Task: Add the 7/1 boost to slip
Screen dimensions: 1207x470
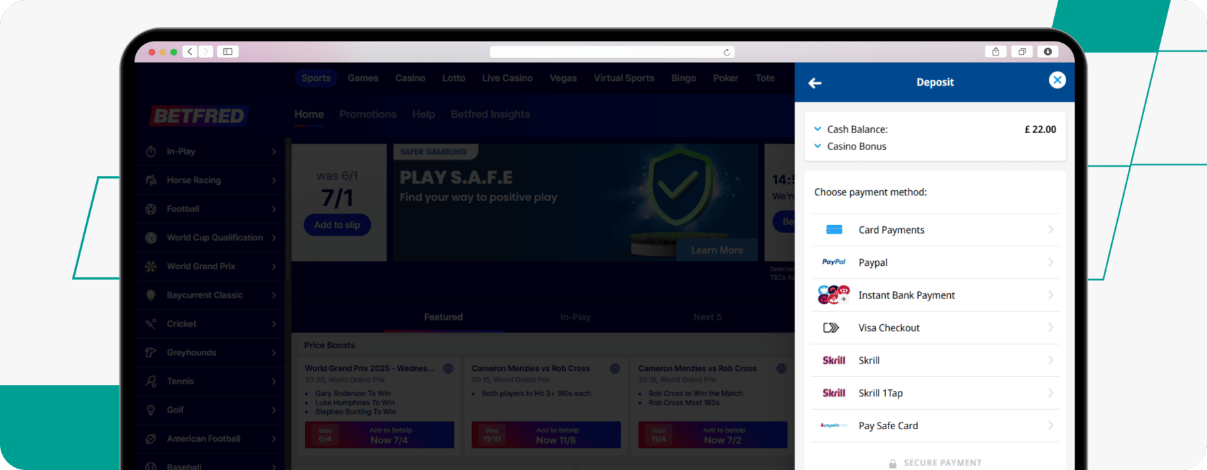Action: 337,225
